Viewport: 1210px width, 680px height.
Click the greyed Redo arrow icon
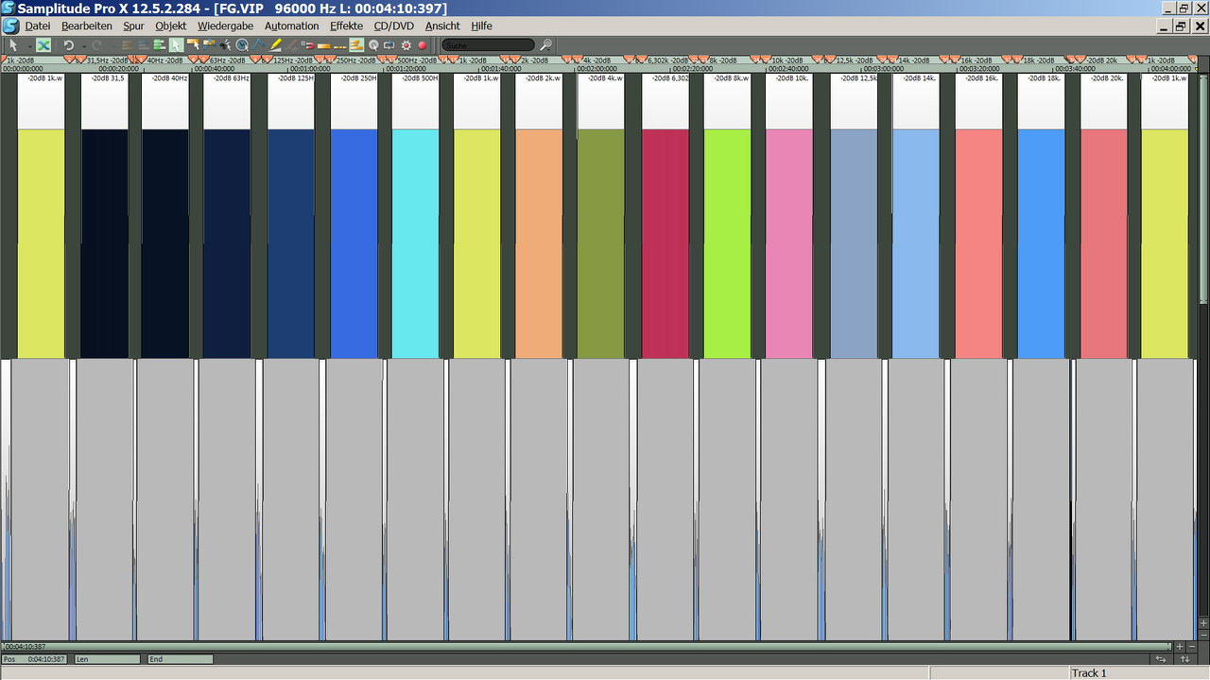[96, 44]
